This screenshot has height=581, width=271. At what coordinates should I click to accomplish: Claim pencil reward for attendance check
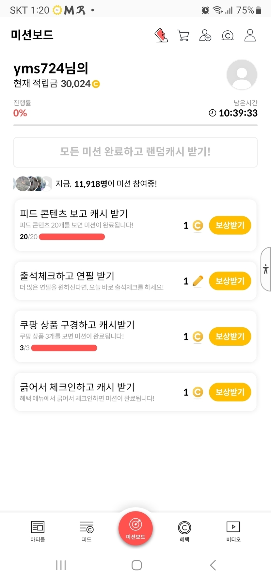(230, 281)
